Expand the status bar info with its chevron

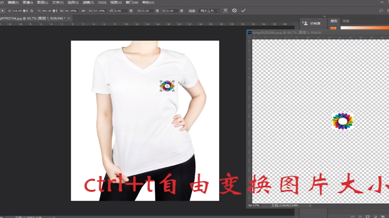310,206
